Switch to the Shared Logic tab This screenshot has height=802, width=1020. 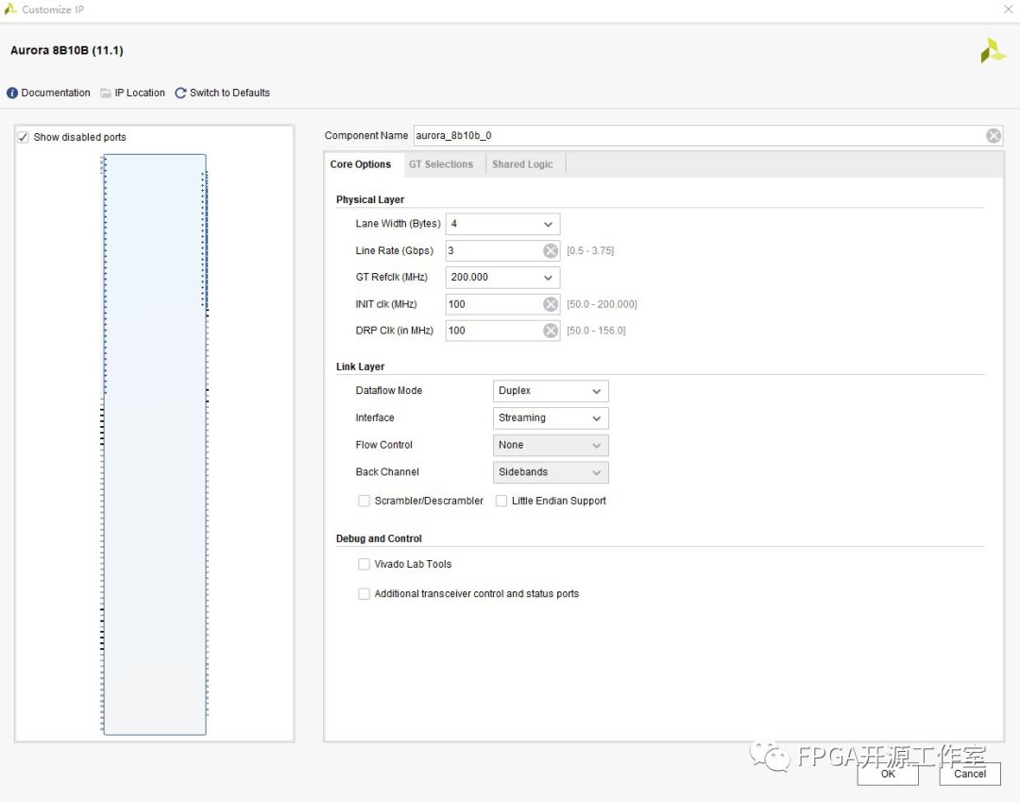[522, 164]
